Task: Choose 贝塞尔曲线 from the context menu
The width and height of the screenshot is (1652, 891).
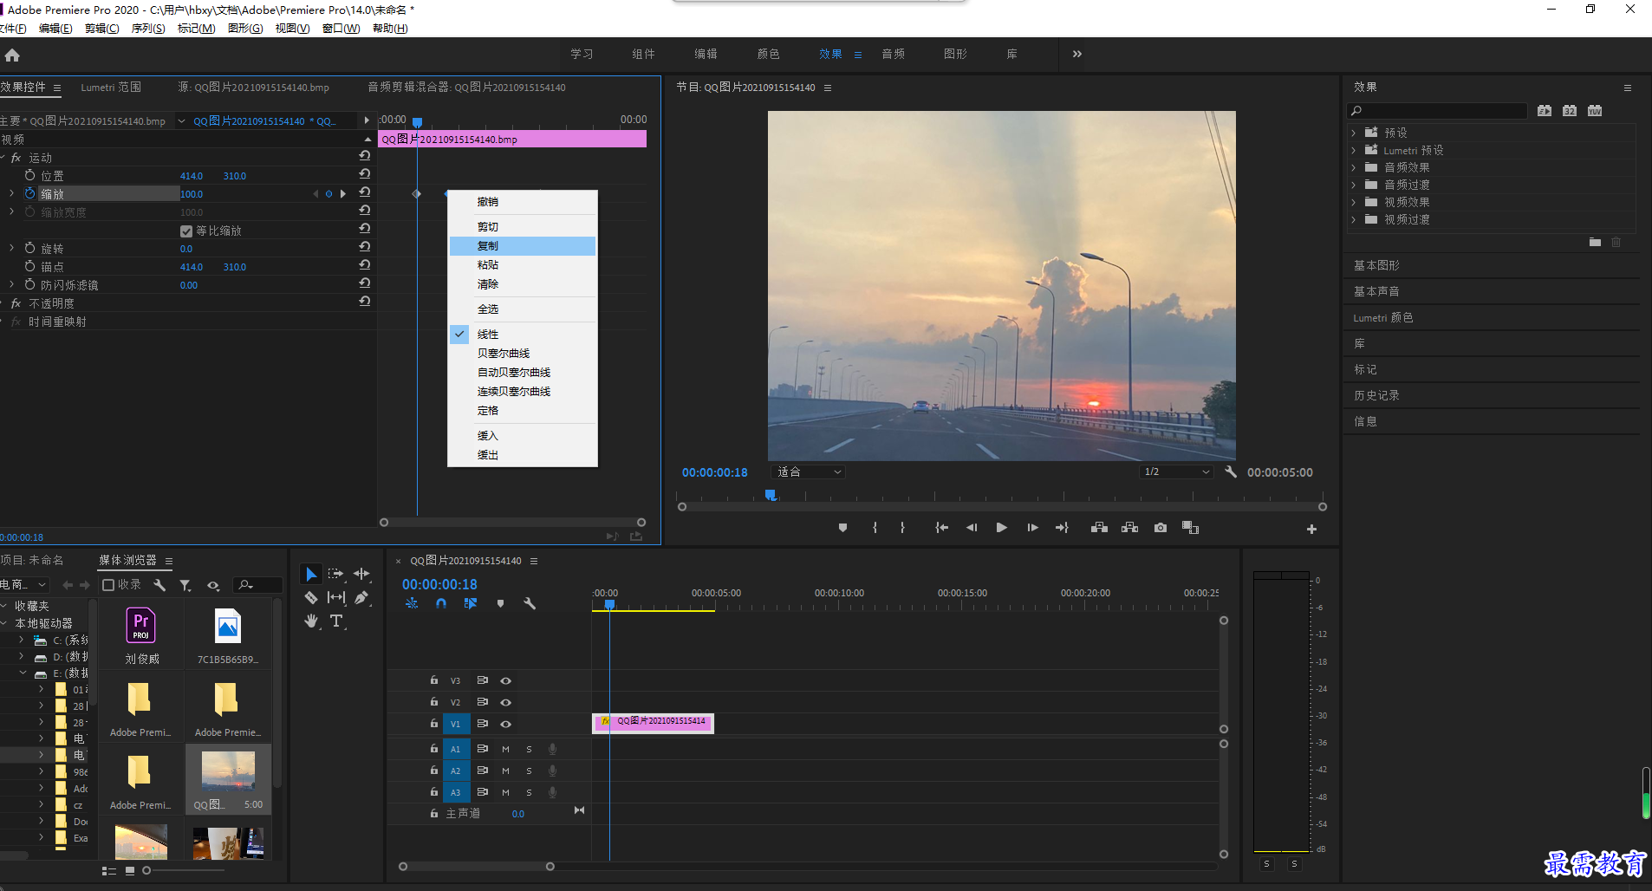Action: [x=523, y=354]
